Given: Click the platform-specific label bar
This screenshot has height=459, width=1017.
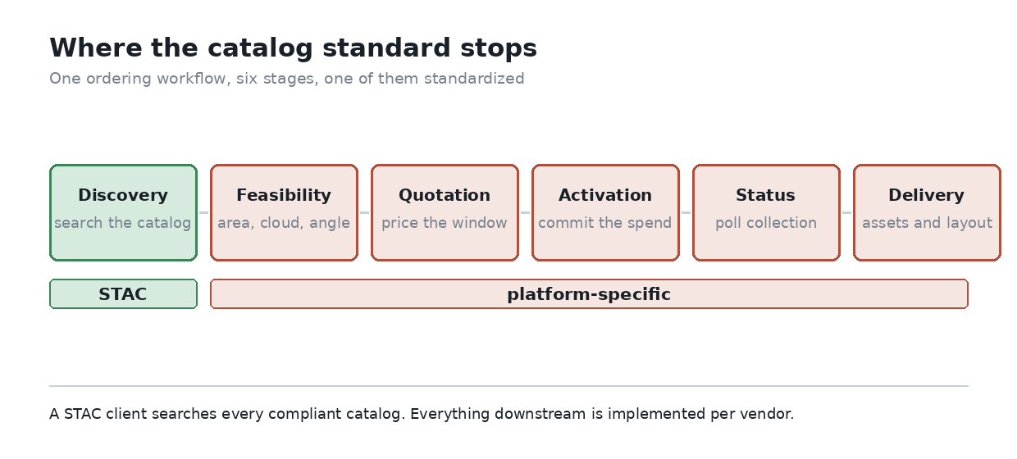Looking at the screenshot, I should [589, 294].
